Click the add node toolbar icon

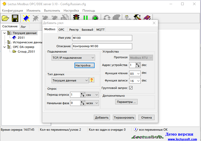tap(26, 18)
